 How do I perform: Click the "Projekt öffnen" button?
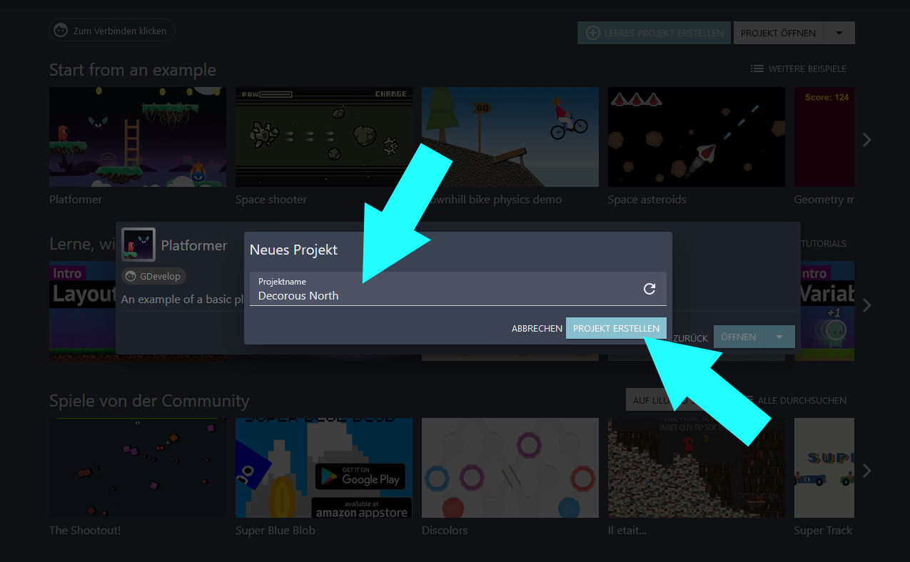tap(779, 33)
